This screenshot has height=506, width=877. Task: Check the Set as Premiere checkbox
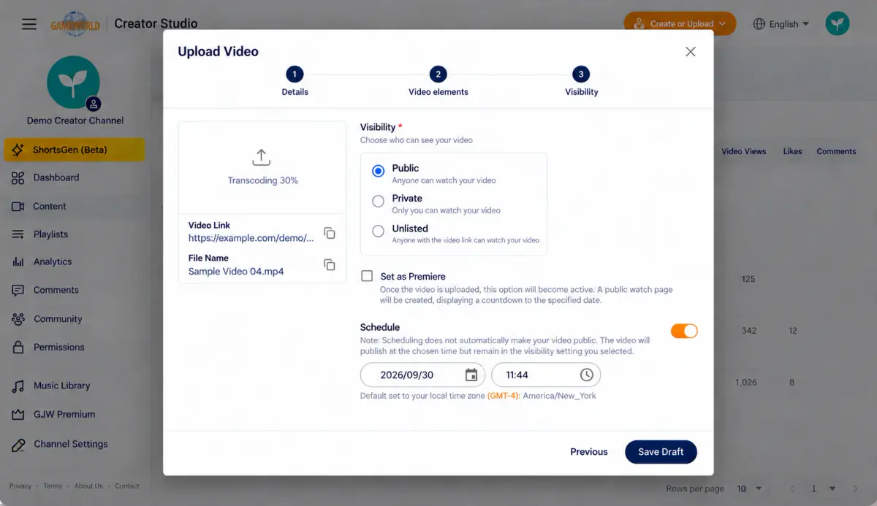(367, 276)
